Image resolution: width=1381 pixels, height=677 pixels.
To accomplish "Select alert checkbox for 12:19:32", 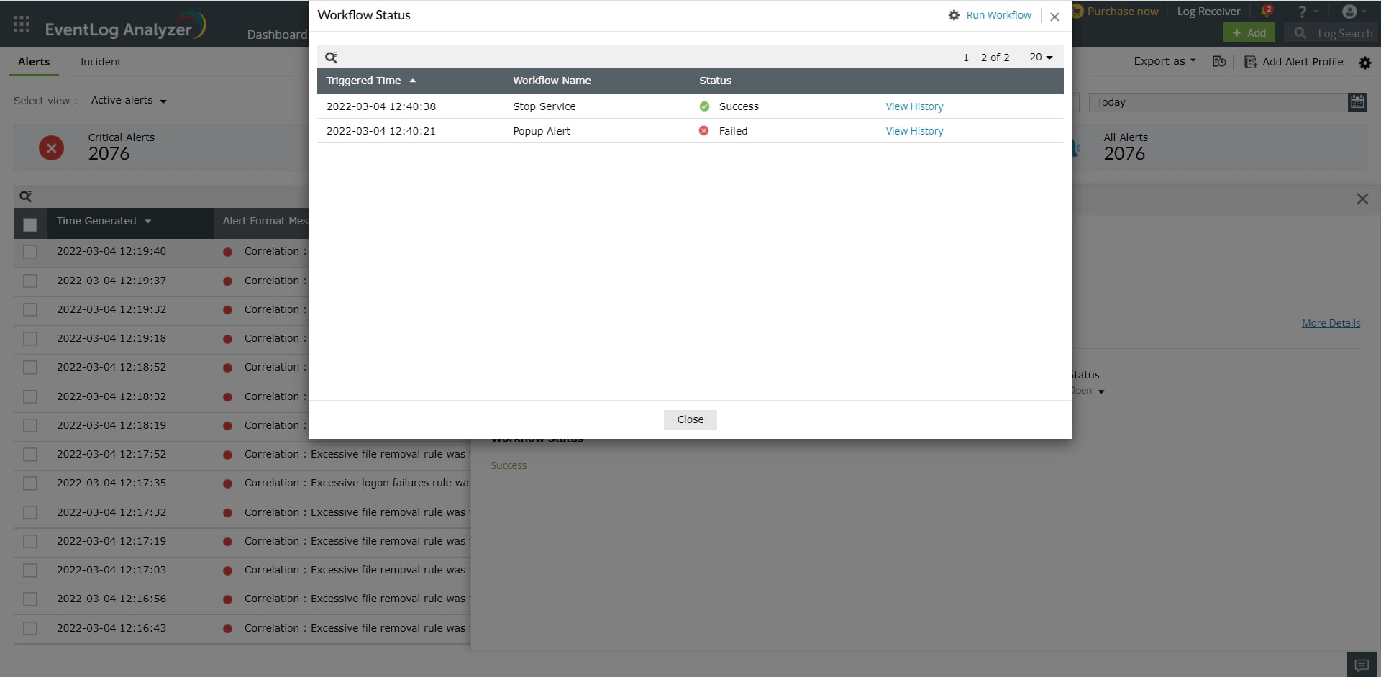I will click(x=30, y=309).
